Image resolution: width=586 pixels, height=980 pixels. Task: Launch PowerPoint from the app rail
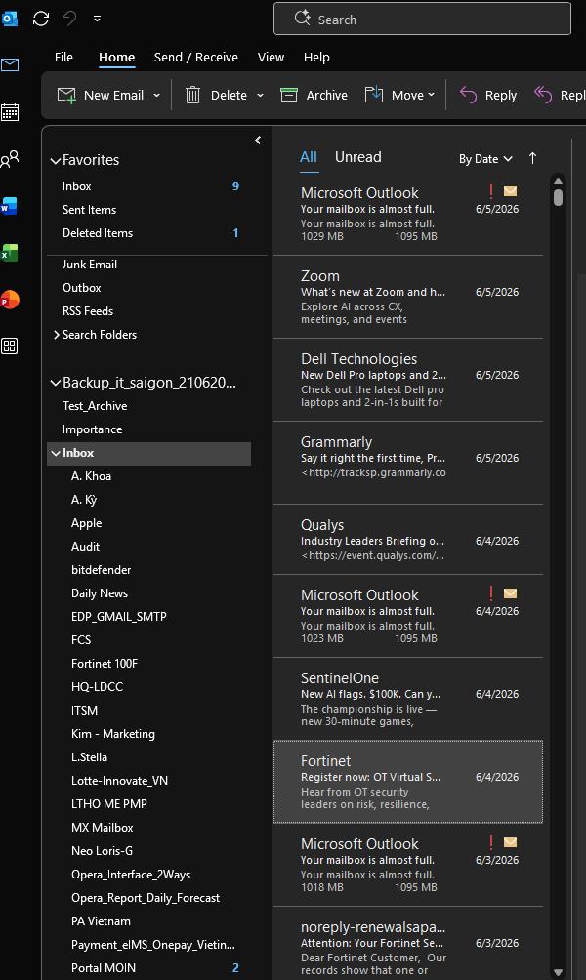[10, 300]
